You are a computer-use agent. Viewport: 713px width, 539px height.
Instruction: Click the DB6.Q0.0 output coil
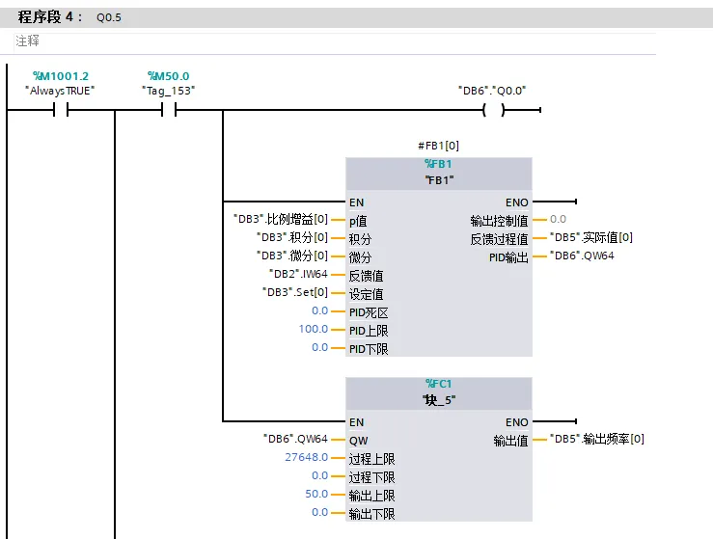pos(493,110)
